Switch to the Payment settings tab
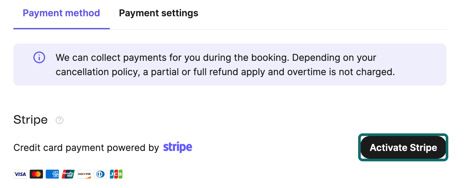This screenshot has height=188, width=464. pyautogui.click(x=158, y=13)
